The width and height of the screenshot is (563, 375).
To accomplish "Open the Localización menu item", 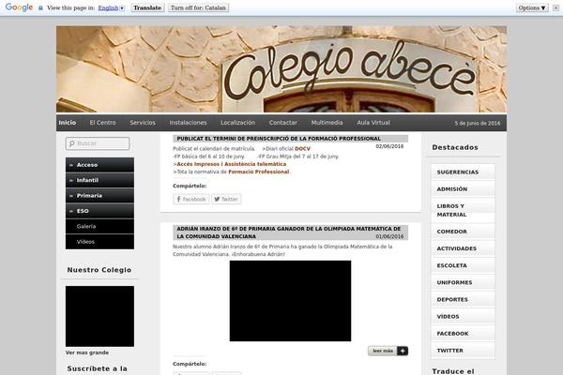I will click(237, 123).
